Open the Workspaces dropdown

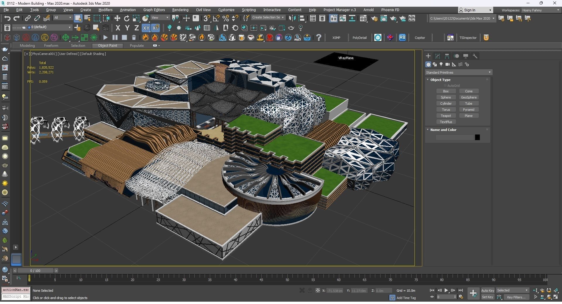(541, 10)
